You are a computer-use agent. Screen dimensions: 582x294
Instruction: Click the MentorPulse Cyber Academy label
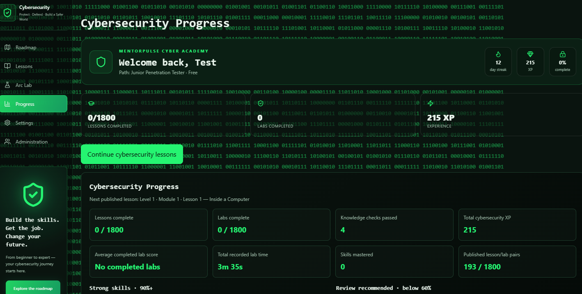pyautogui.click(x=164, y=51)
